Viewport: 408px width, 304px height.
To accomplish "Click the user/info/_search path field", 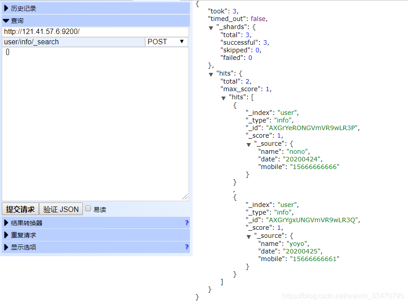I will click(x=72, y=42).
